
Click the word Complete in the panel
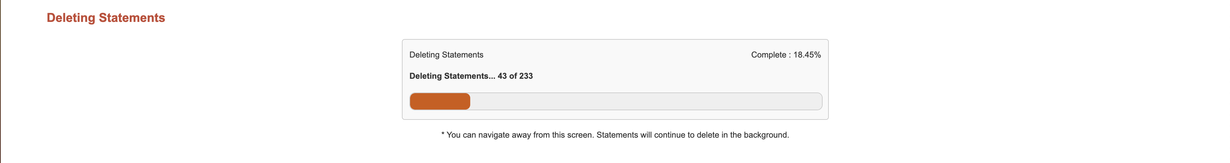769,55
